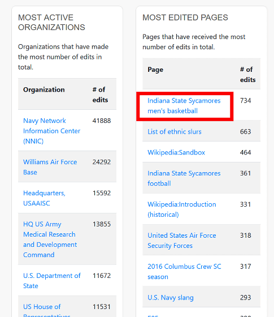Open the List of ethnic slurs page
Viewport: 274px width, 317px height.
click(x=175, y=131)
